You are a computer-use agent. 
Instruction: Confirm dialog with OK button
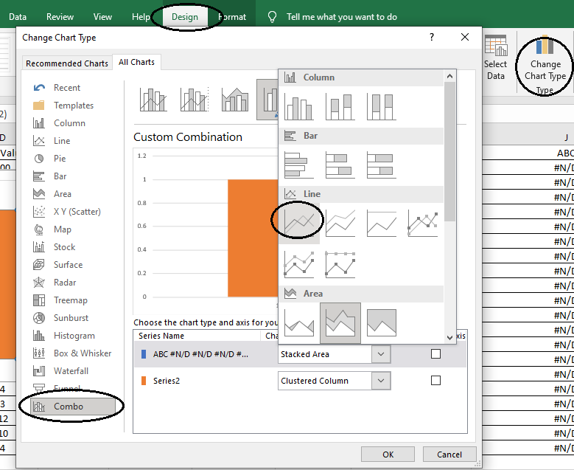tap(388, 455)
